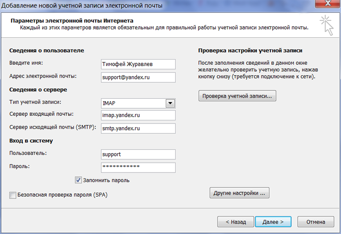The width and height of the screenshot is (341, 234).
Task: Click the Параметры электронной почты Интернета heading
Action: 72,21
